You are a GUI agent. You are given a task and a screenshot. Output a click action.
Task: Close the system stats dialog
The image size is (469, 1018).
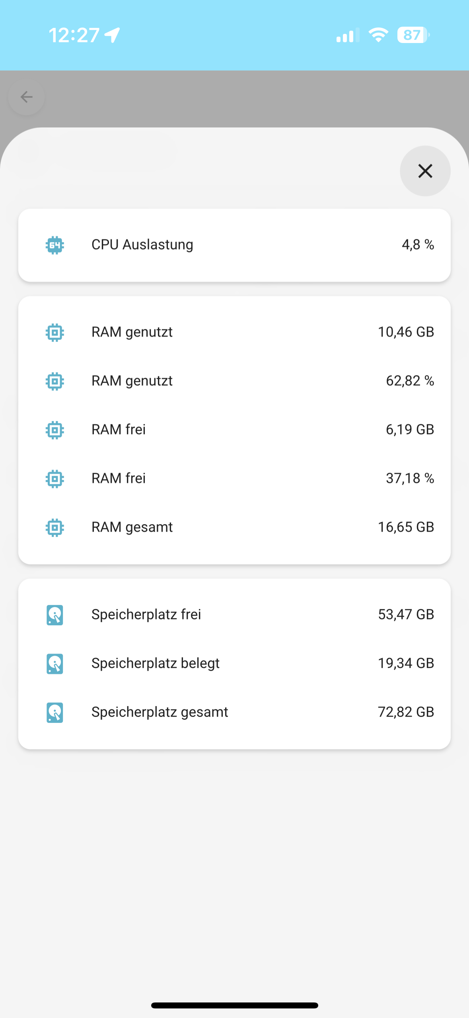pyautogui.click(x=425, y=171)
